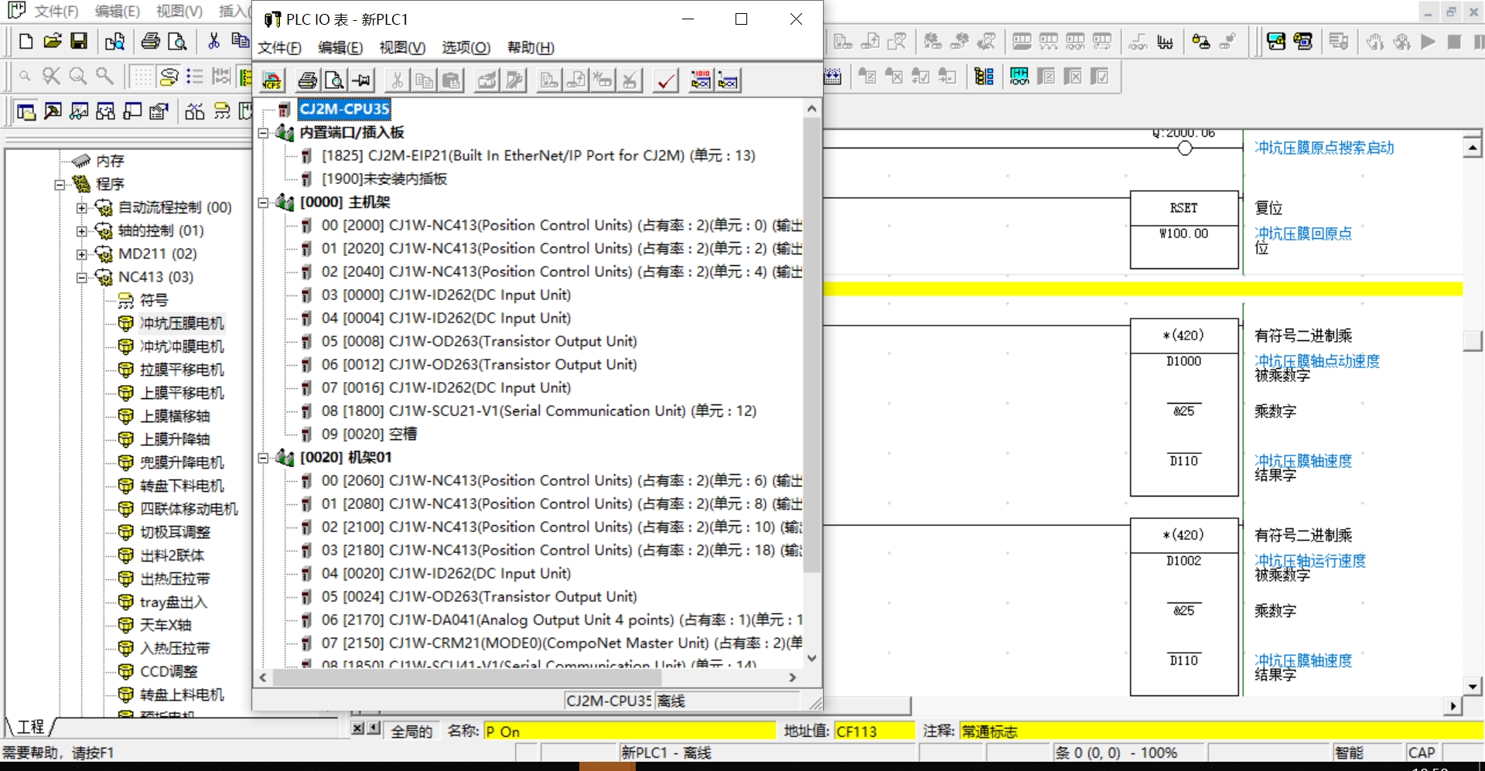The width and height of the screenshot is (1485, 771).
Task: Open 帮助(H) menu in PLC IO table
Action: (531, 48)
